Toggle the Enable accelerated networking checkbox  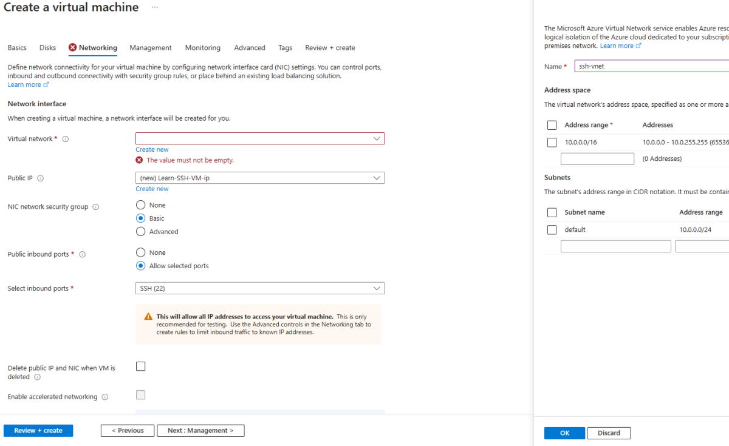[141, 395]
